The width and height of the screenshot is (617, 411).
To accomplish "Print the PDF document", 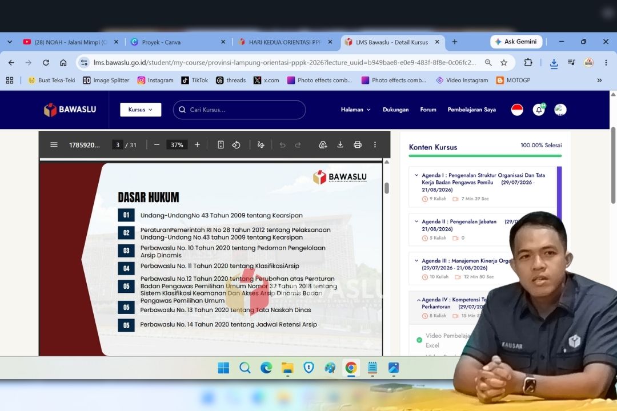I will point(357,145).
